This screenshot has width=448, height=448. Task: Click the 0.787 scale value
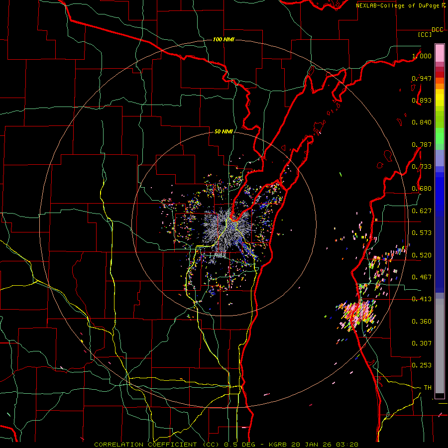[422, 144]
